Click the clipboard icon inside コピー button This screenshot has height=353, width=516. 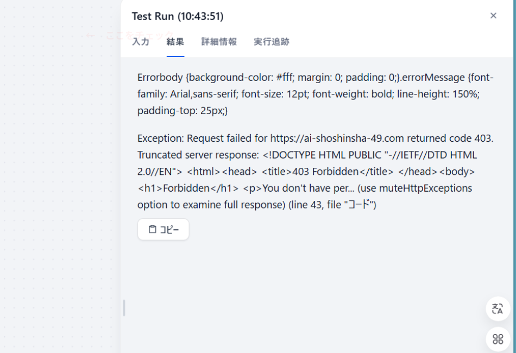(x=153, y=229)
